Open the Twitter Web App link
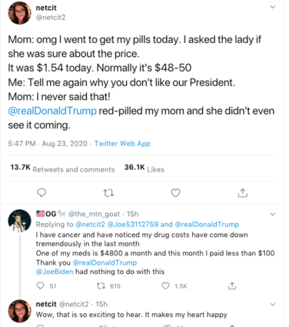Viewport: 289px width, 327px height. [x=122, y=143]
